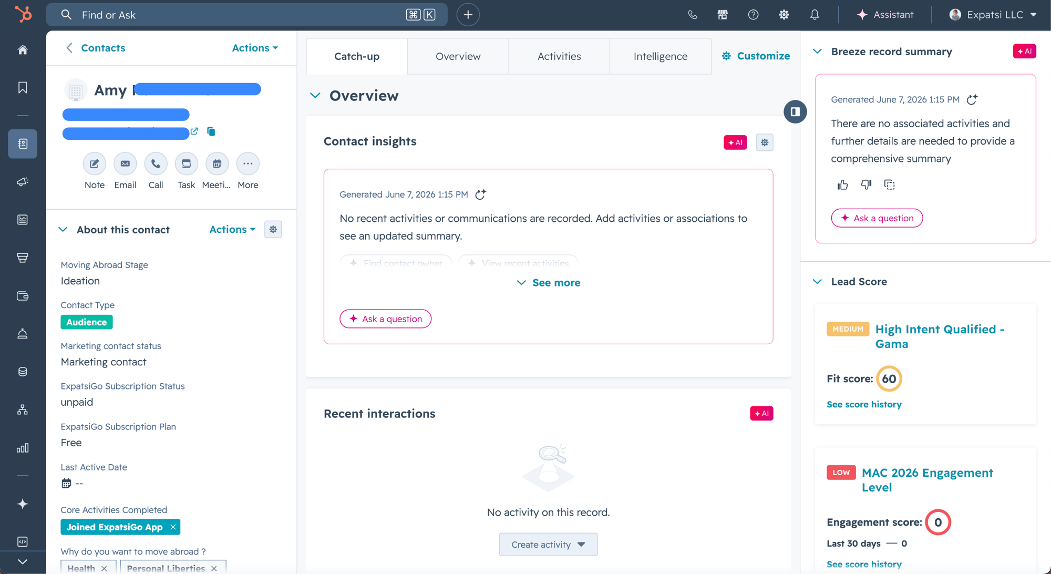
Task: Create an Email to this contact
Action: click(x=125, y=164)
